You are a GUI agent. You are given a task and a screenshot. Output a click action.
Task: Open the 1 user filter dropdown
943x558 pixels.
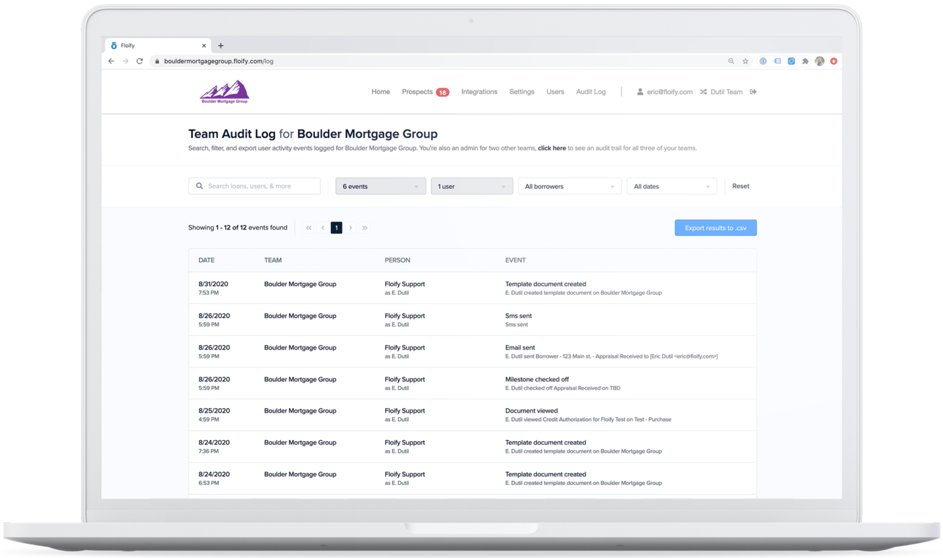pyautogui.click(x=471, y=185)
